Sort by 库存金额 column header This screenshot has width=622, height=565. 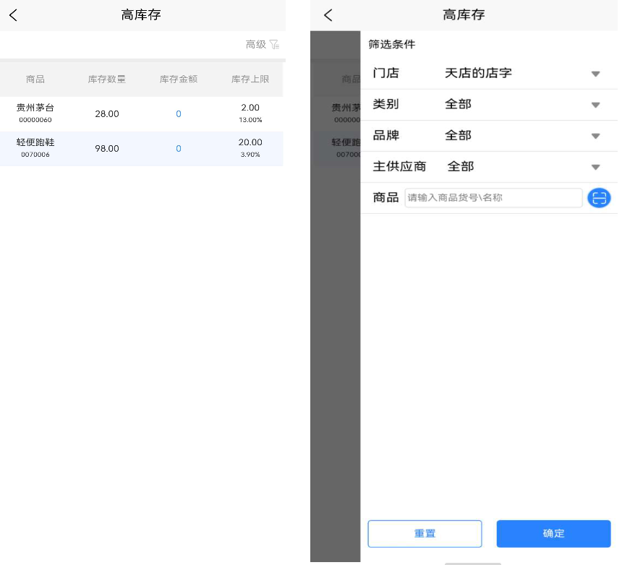click(179, 79)
